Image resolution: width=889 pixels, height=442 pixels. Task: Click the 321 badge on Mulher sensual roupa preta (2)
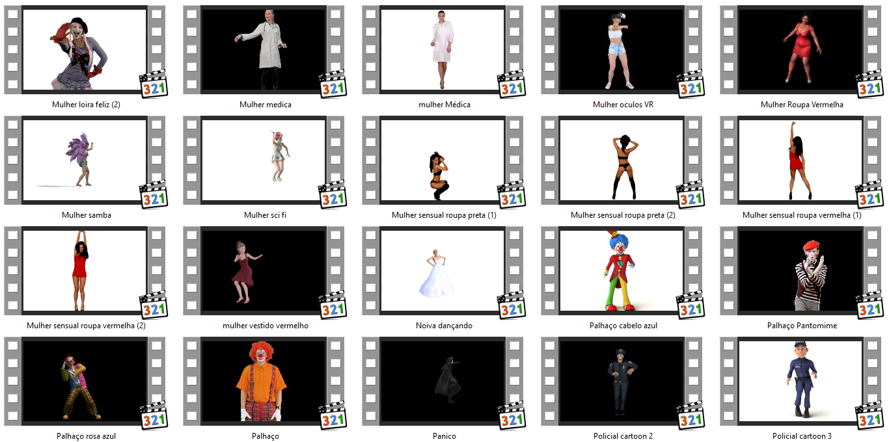coord(691,195)
